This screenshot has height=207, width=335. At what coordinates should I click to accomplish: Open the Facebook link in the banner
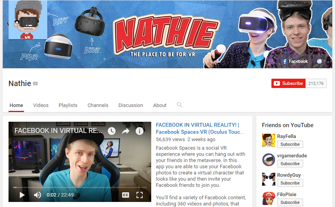295,61
